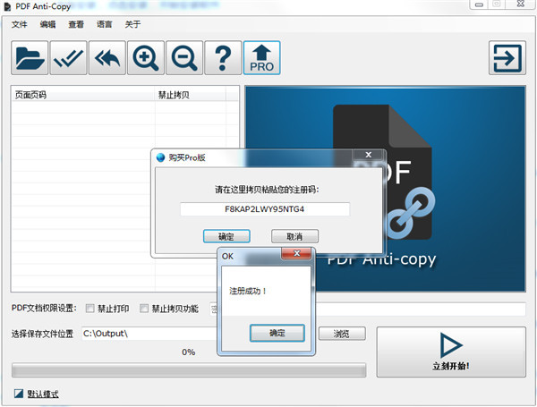Minimize the PDF Anti-Copy window

[479, 4]
